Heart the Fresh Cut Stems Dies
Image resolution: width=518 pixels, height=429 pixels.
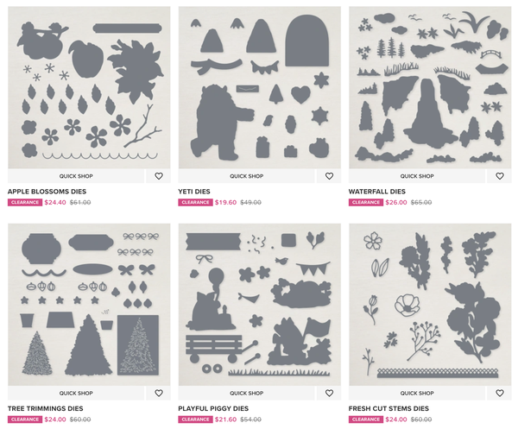pyautogui.click(x=500, y=393)
